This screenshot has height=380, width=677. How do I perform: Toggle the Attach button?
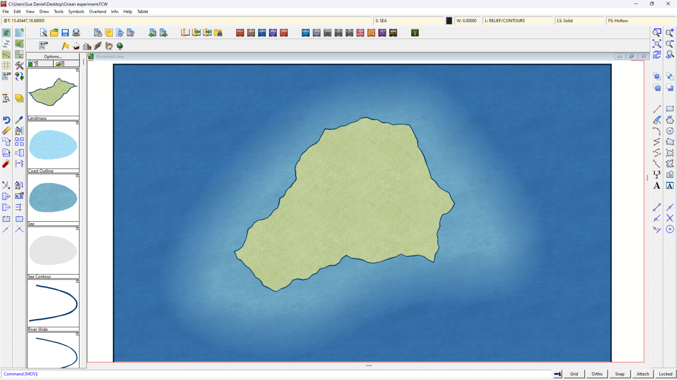pyautogui.click(x=643, y=374)
